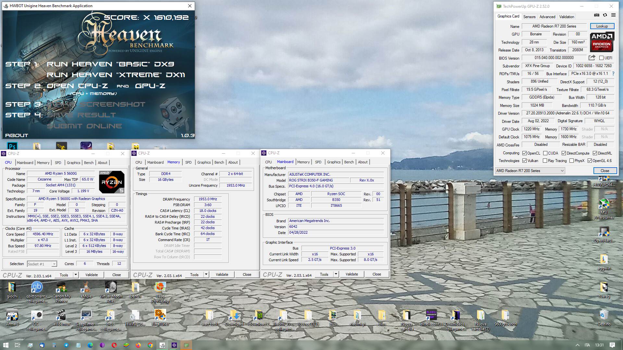Expand Tools arrow in CPU-Z Memory window
Viewport: 623px width, 350px height.
point(206,274)
